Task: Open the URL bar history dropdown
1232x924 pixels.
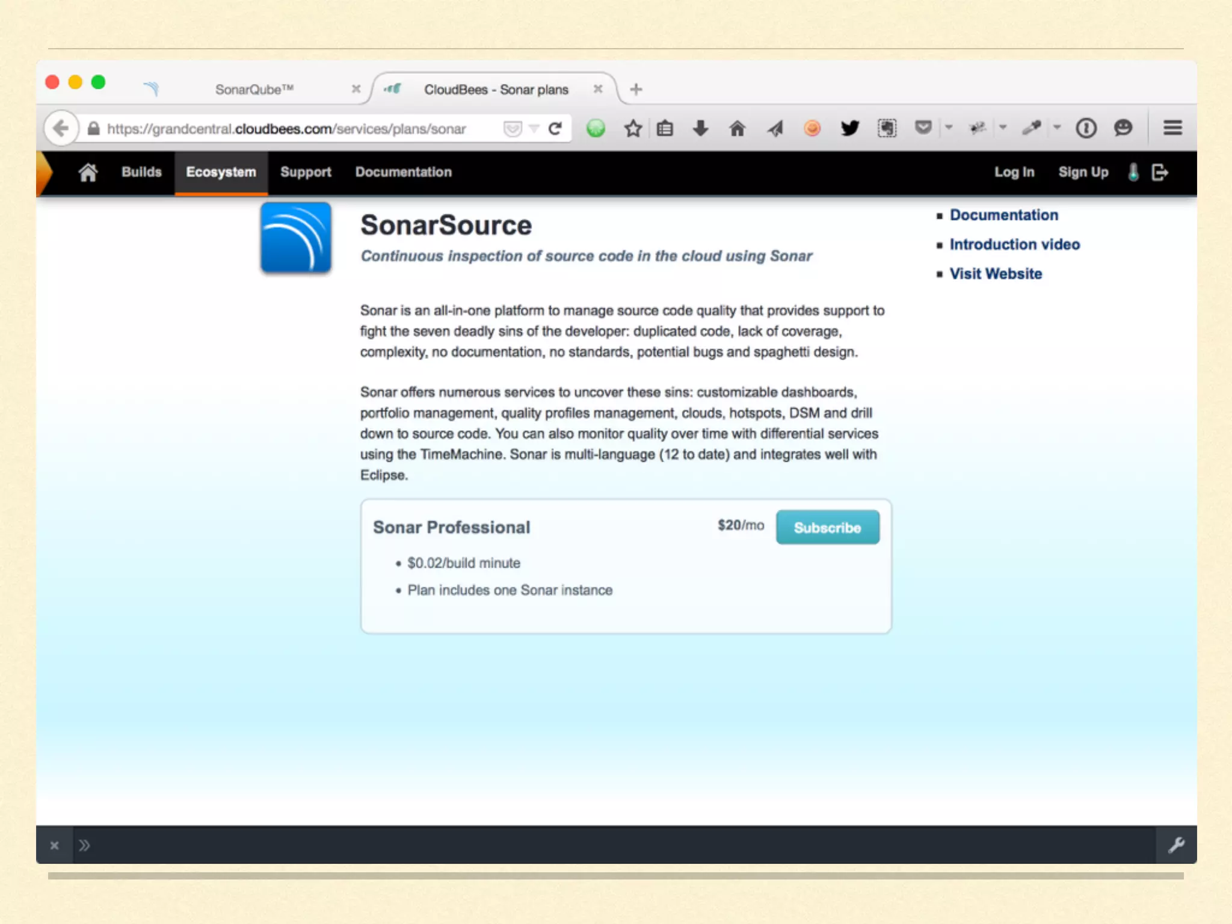Action: click(x=534, y=128)
